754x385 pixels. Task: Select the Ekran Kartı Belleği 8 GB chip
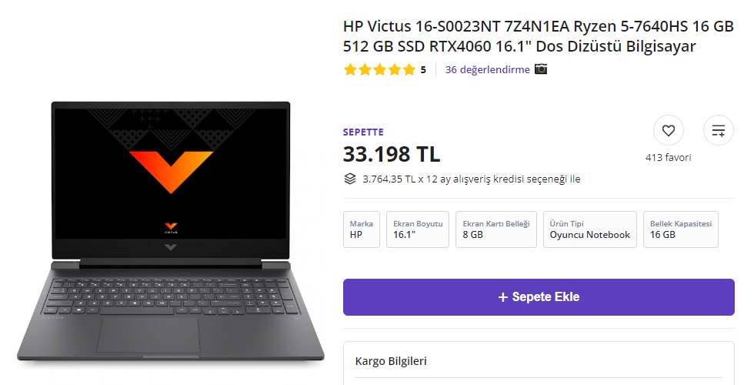[496, 229]
